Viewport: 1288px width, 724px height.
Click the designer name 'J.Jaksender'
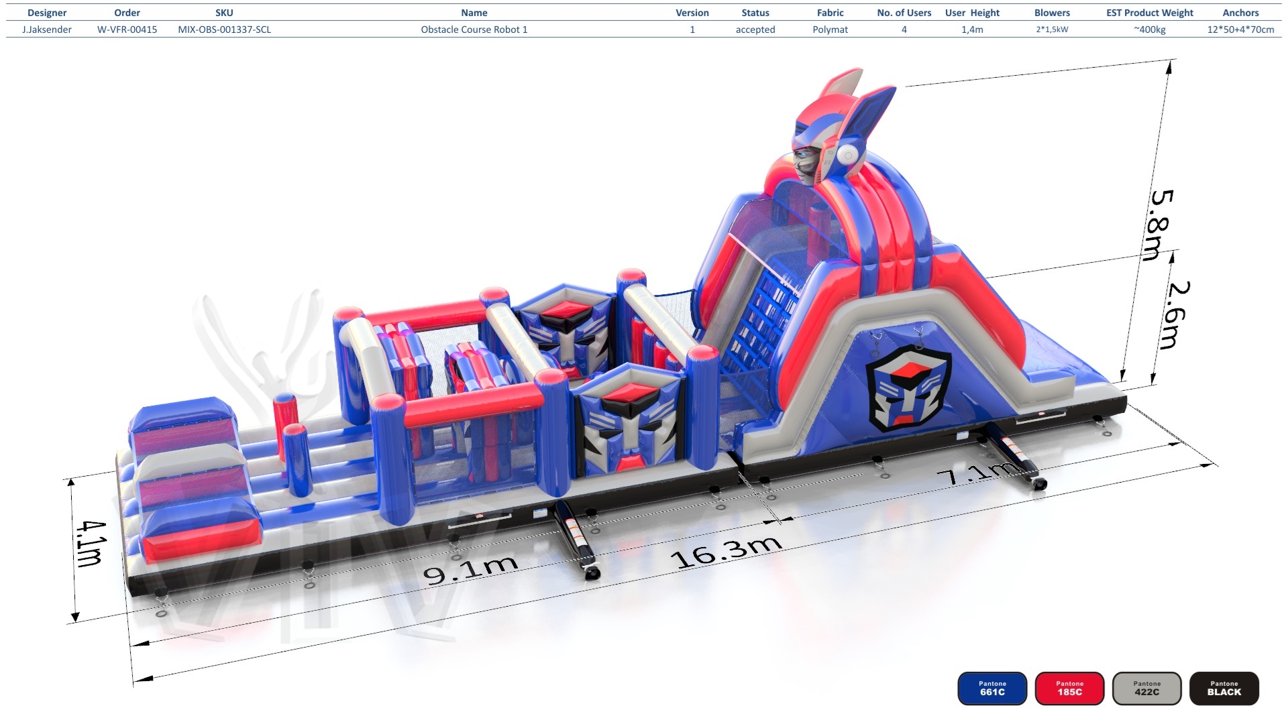pyautogui.click(x=47, y=29)
